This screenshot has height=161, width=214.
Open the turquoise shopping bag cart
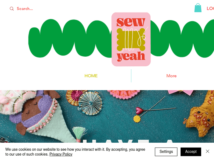198,8
